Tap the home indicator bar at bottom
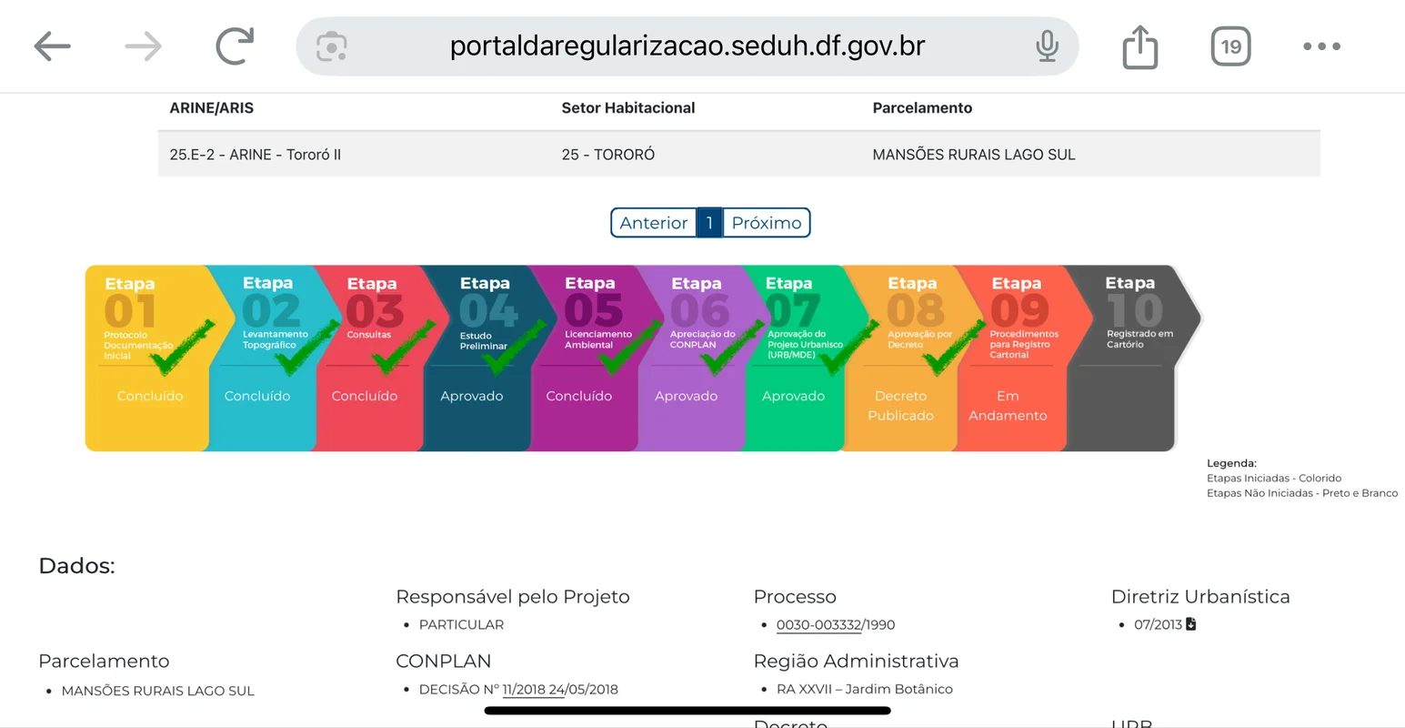Image resolution: width=1405 pixels, height=728 pixels. coord(687,711)
